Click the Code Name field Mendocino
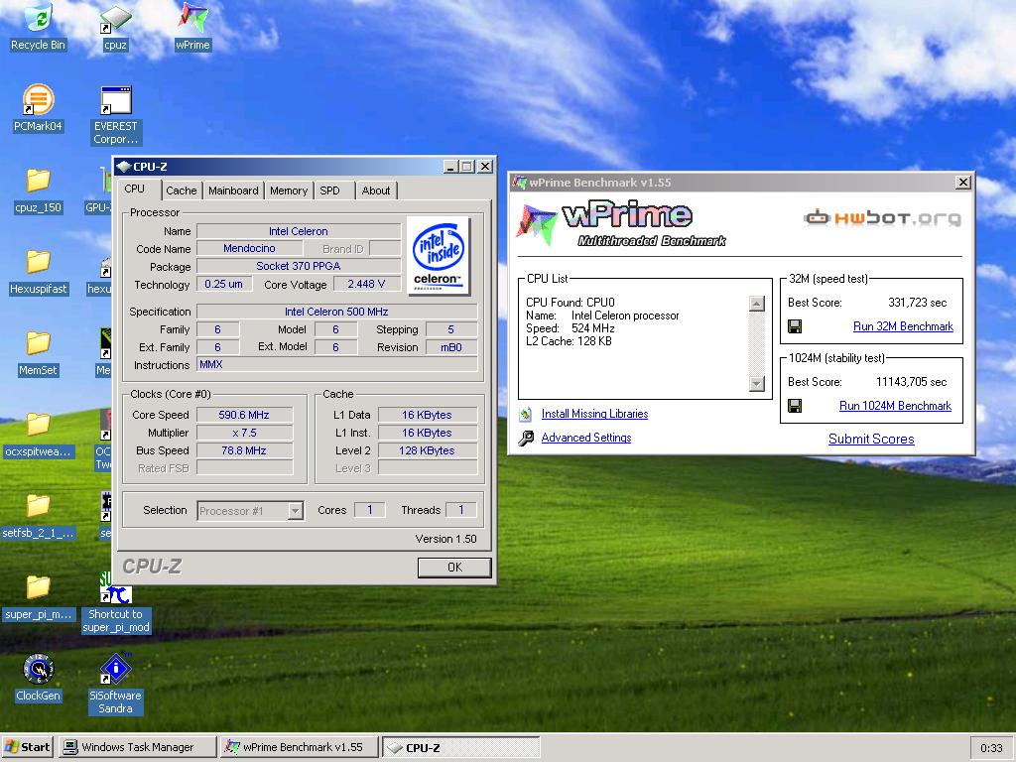 [249, 248]
